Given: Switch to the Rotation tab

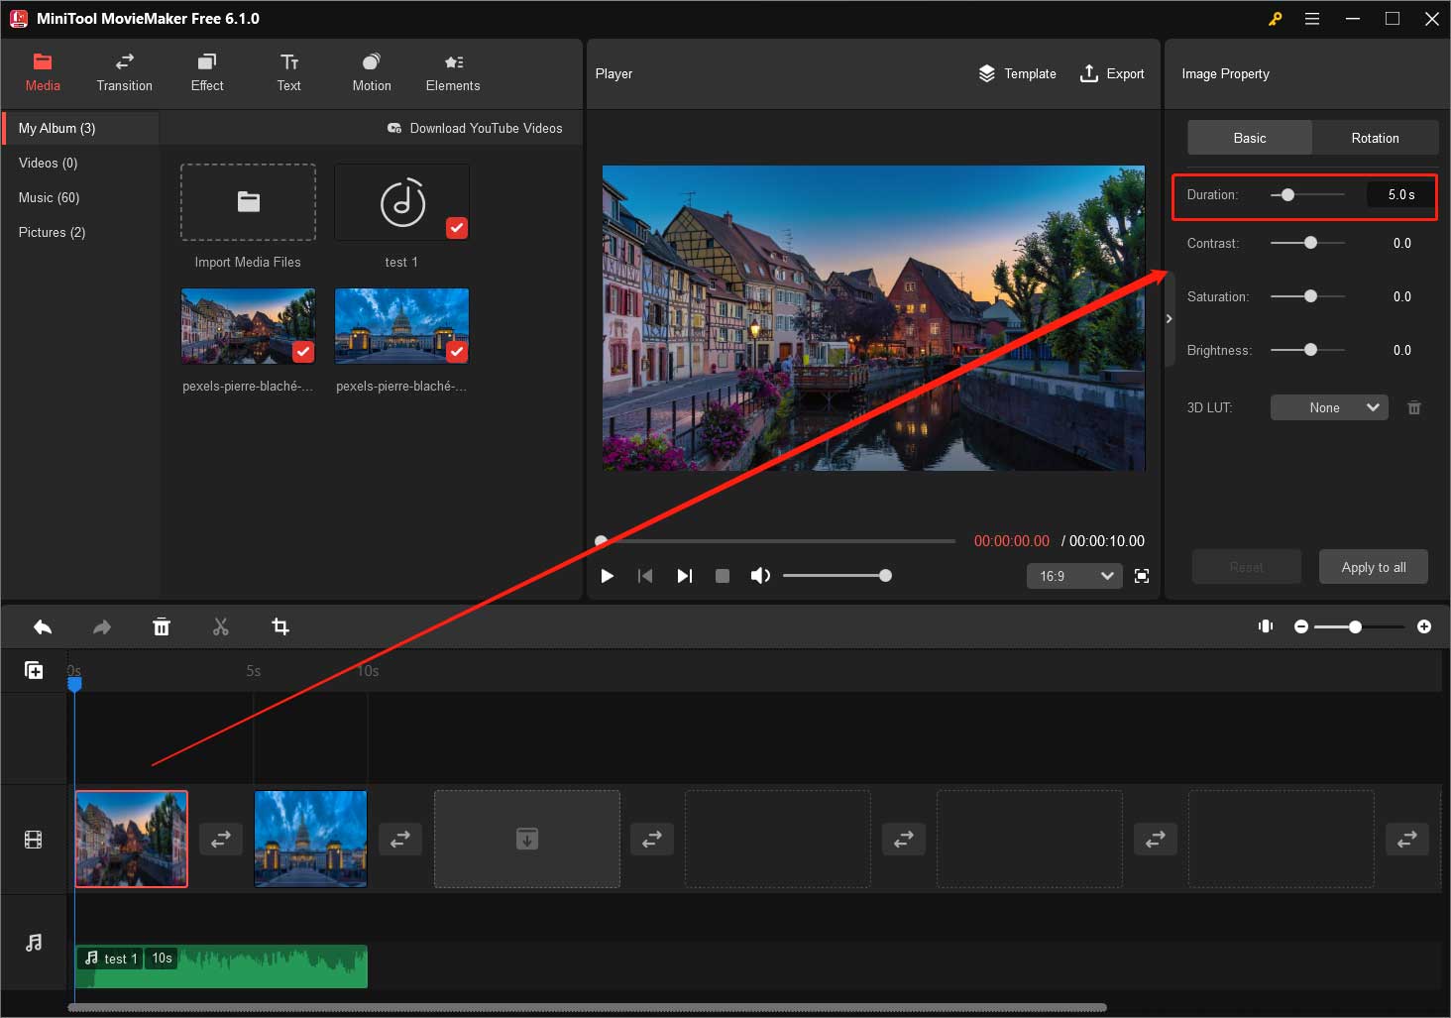Looking at the screenshot, I should [x=1376, y=138].
